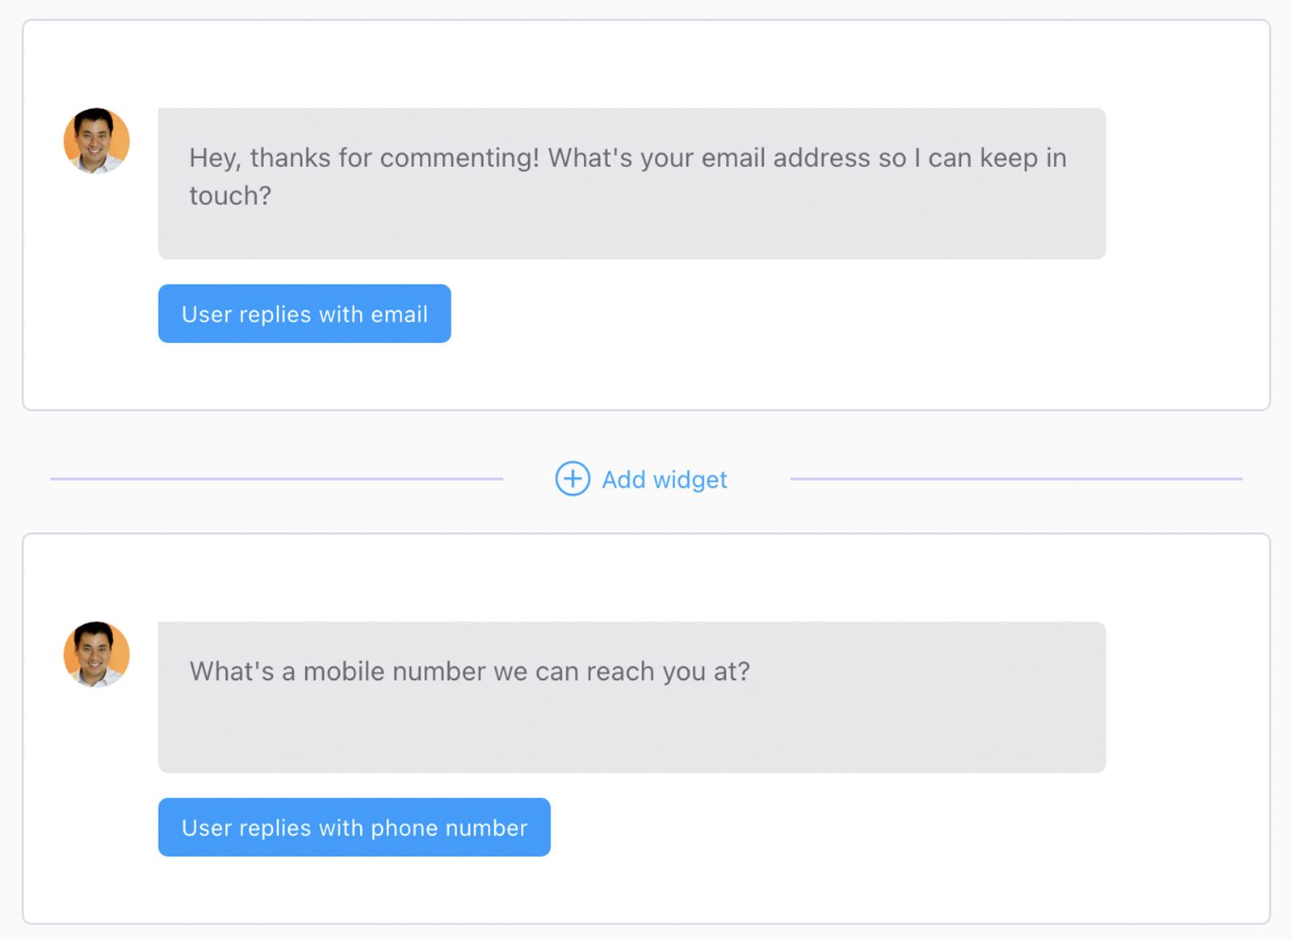The height and width of the screenshot is (939, 1292).
Task: Click the word "touch?" in the first message
Action: tap(230, 196)
